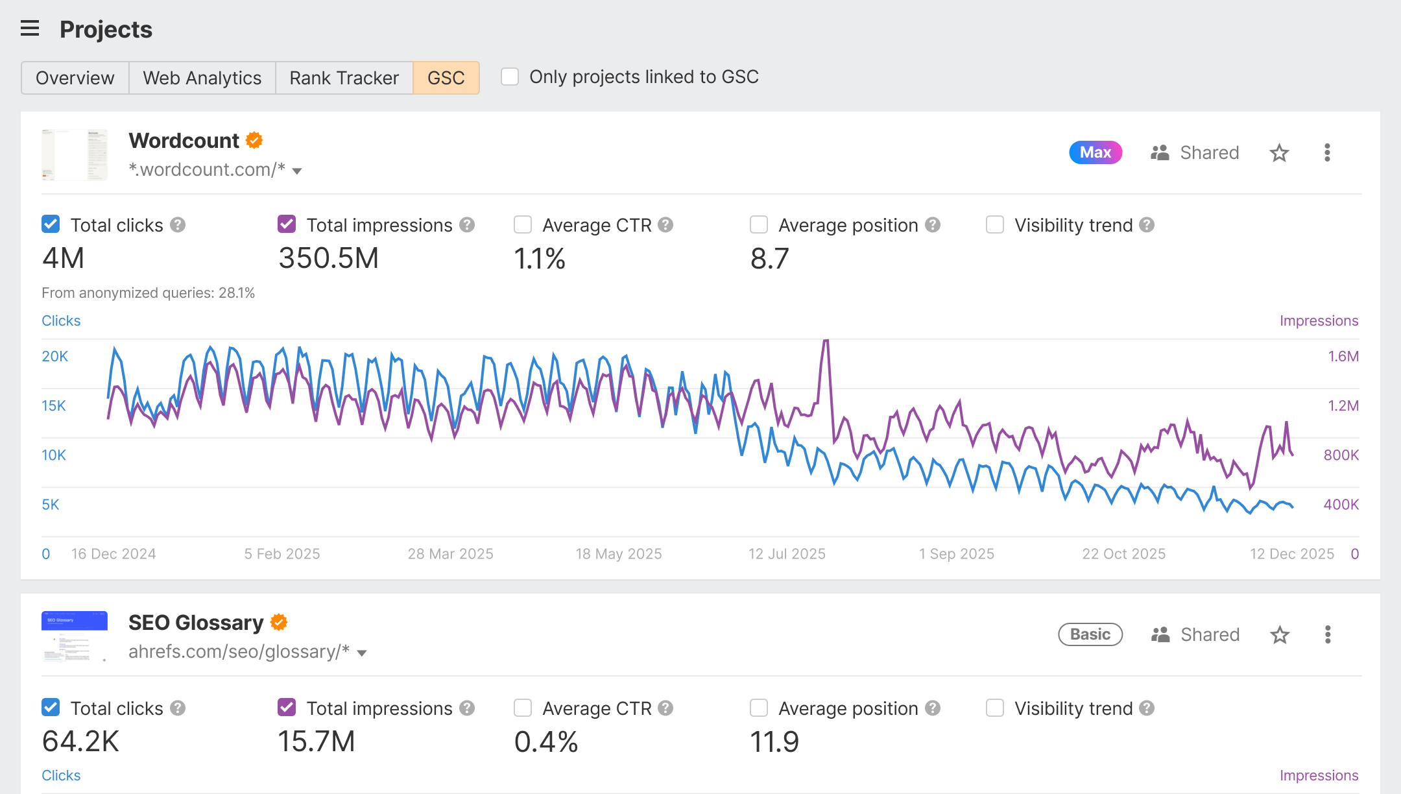The height and width of the screenshot is (794, 1401).
Task: Star the SEO Glossary project
Action: coord(1280,634)
